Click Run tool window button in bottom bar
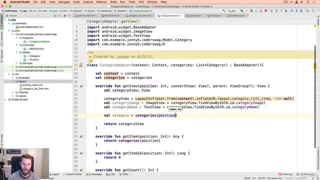The width and height of the screenshot is (320, 180). click(x=111, y=174)
